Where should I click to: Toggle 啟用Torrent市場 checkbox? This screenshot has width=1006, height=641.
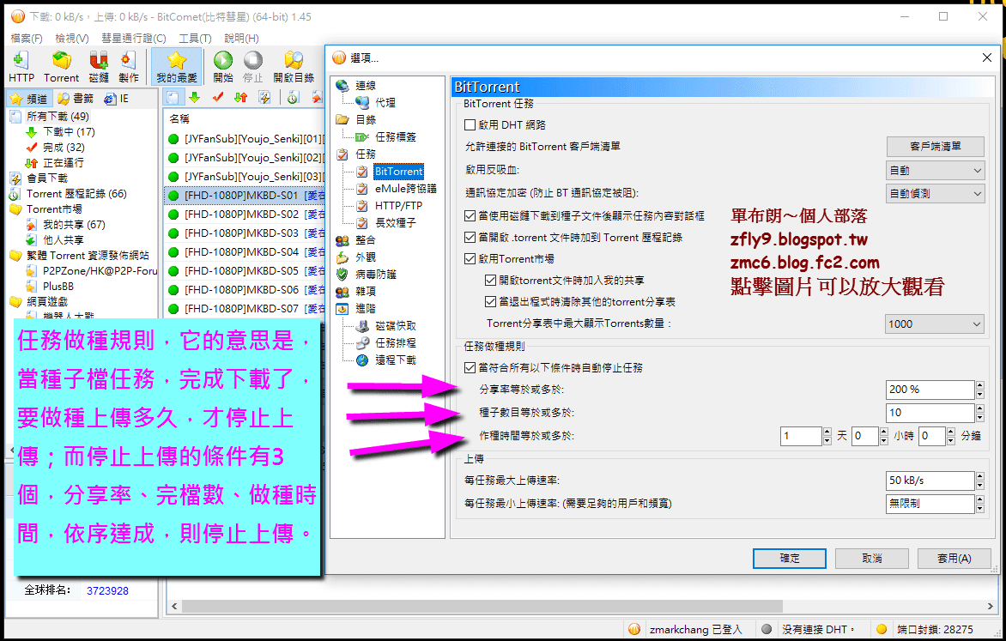[x=470, y=259]
